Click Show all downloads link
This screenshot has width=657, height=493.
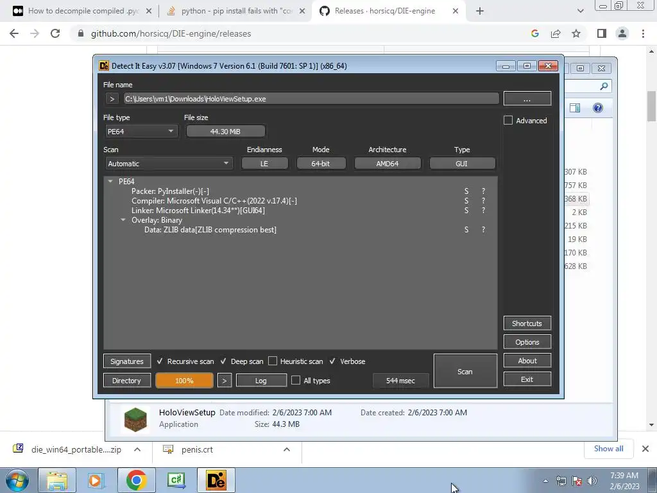[x=608, y=449]
